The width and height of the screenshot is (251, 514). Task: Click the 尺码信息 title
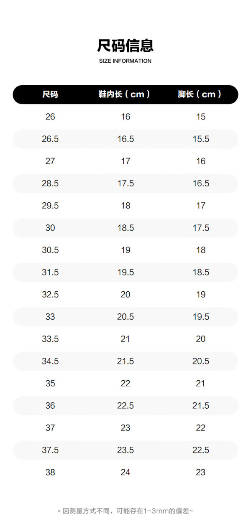tap(125, 45)
